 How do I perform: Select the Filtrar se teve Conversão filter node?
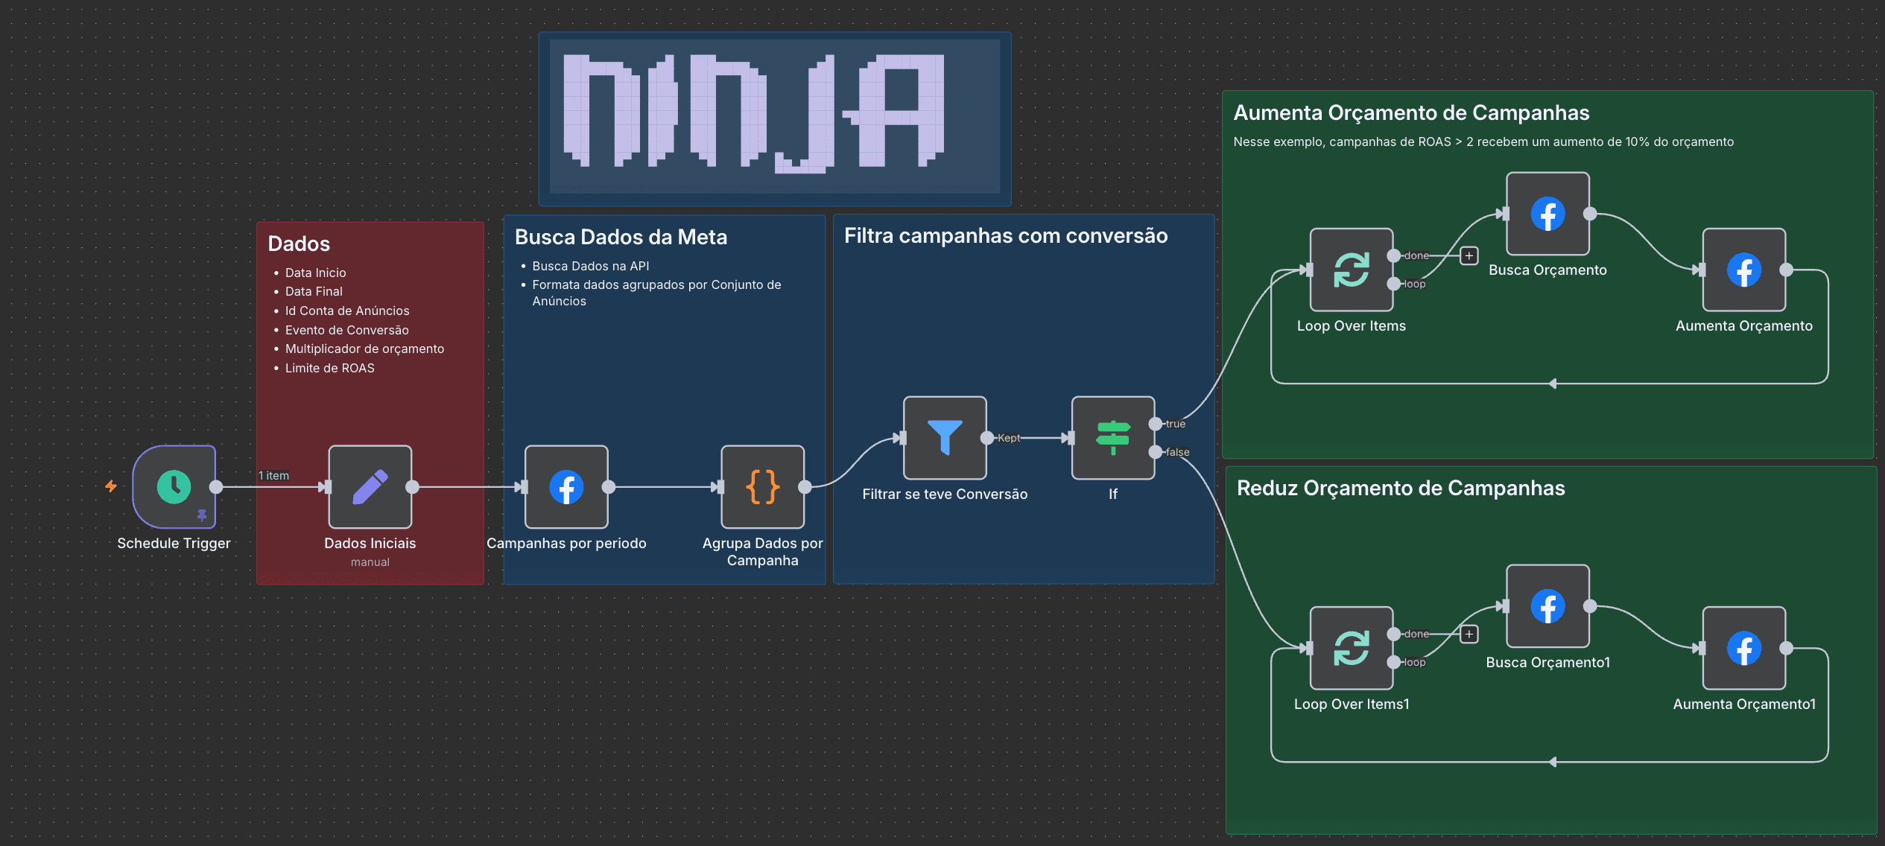(x=945, y=438)
